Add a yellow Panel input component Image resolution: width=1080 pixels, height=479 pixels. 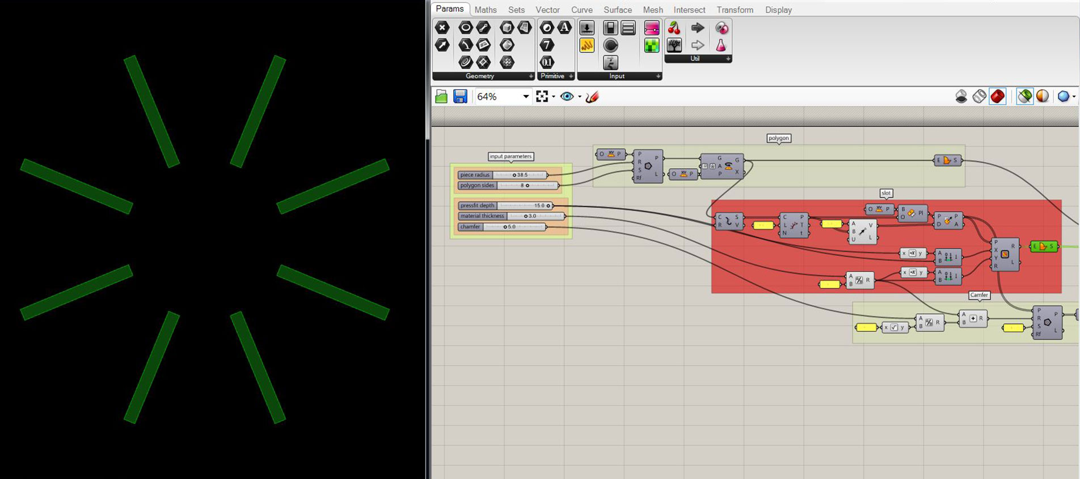[x=587, y=45]
